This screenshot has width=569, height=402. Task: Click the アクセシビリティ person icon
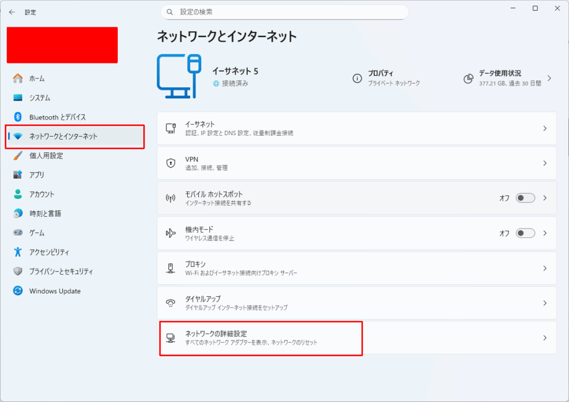point(18,252)
